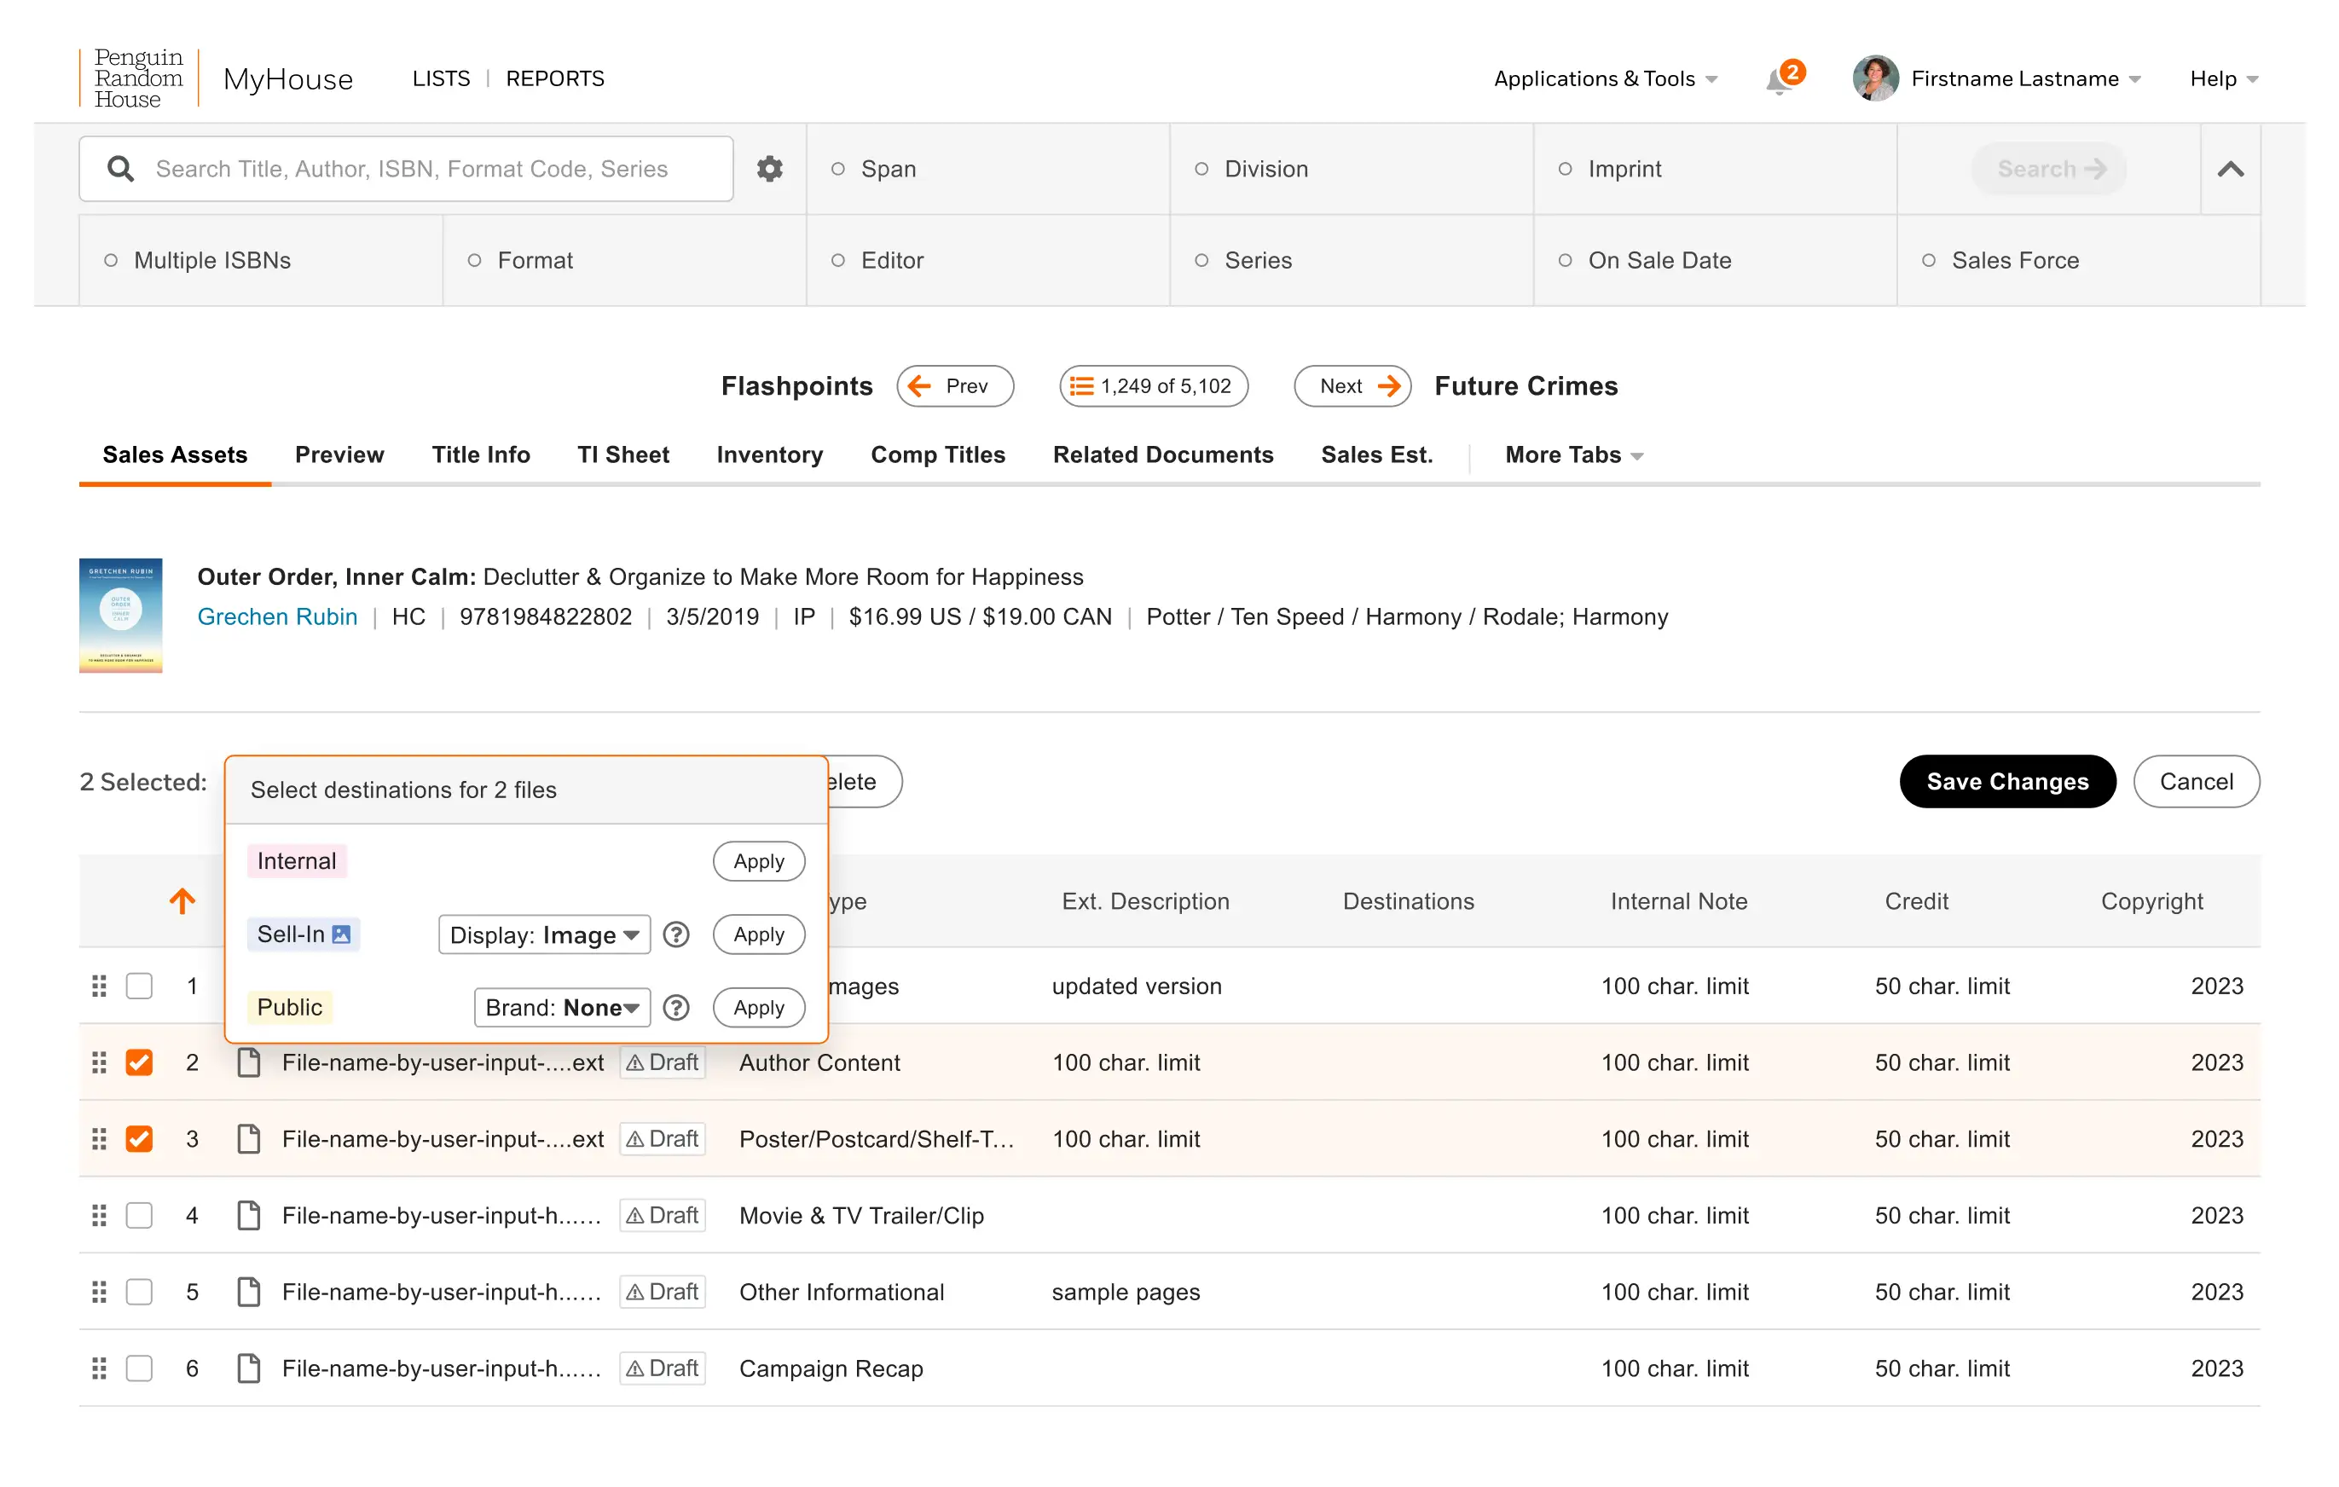Click the help icon beside Brand: None
This screenshot has height=1487, width=2339.
click(676, 1007)
